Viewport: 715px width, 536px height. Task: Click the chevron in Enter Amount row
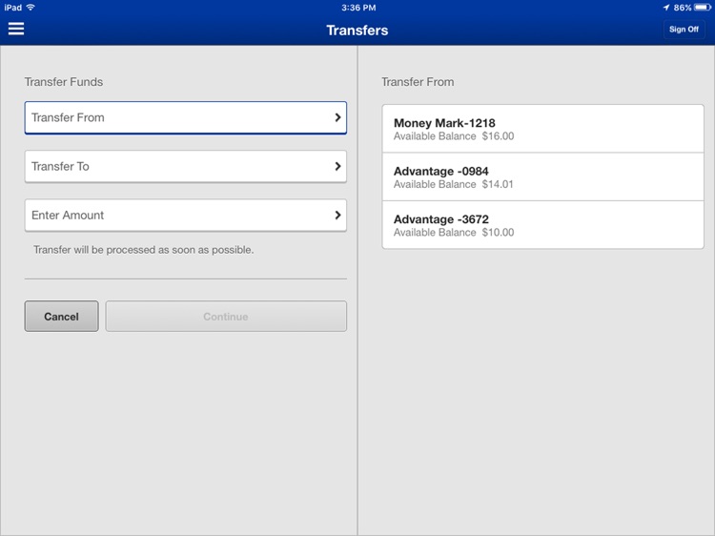pyautogui.click(x=337, y=216)
